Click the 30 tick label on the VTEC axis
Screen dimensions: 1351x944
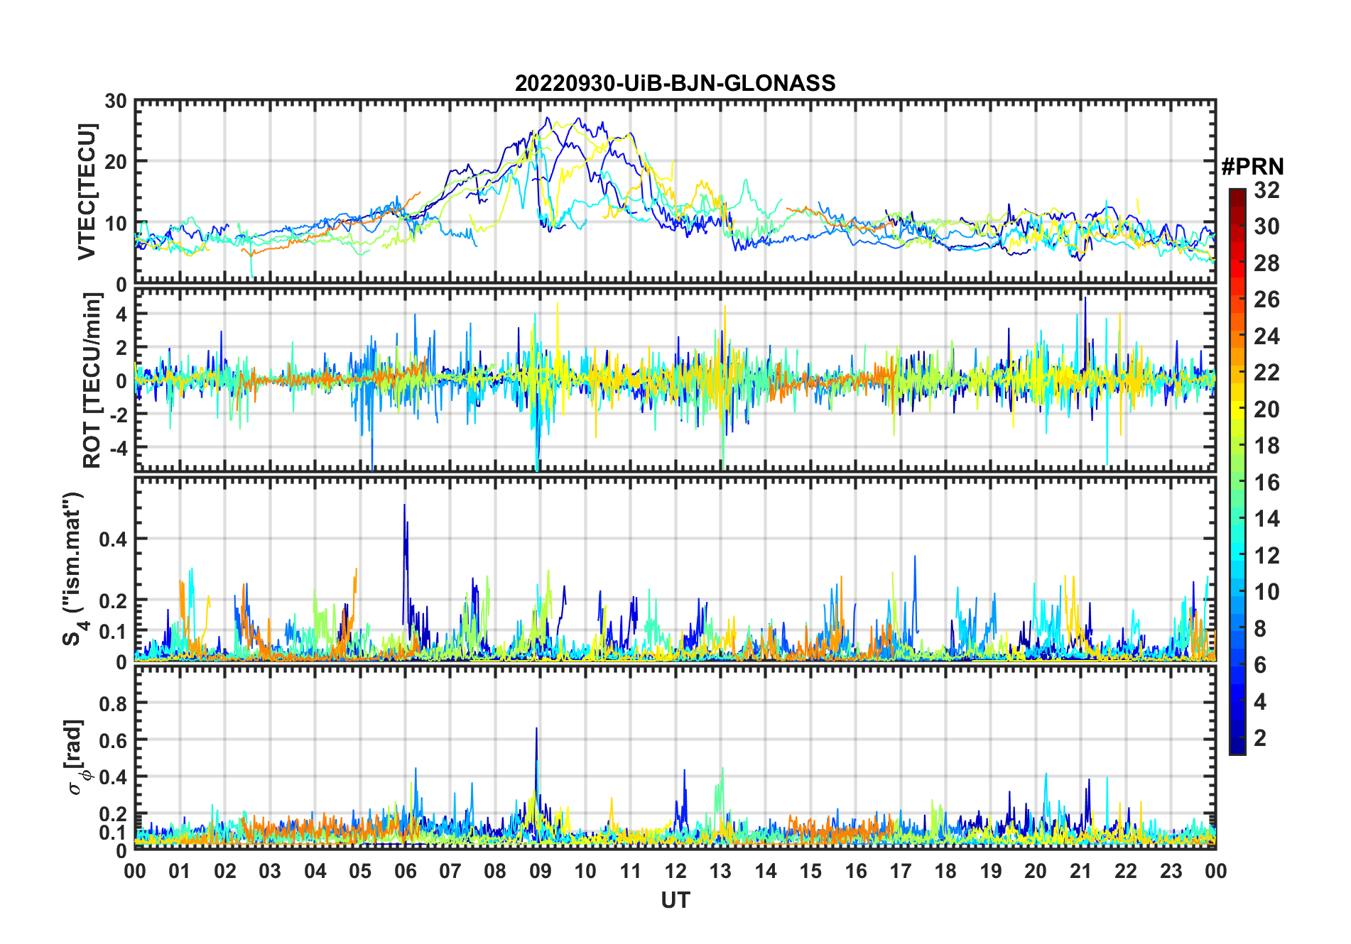(116, 101)
